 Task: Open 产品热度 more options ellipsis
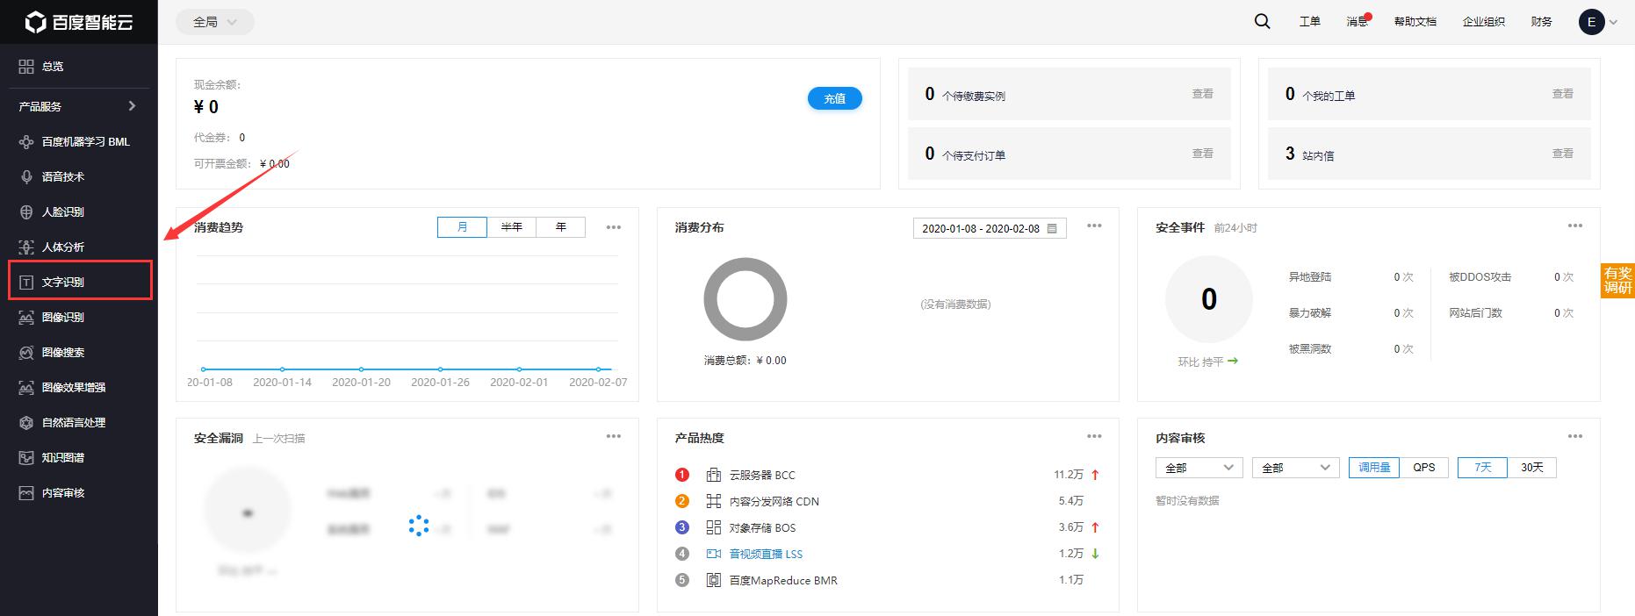pos(1094,436)
